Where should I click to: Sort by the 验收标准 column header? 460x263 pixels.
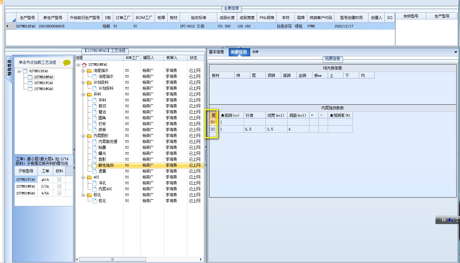click(x=199, y=17)
